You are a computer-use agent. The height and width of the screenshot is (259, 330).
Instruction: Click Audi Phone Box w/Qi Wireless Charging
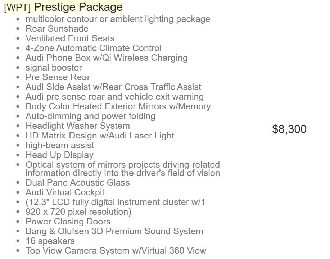[106, 58]
